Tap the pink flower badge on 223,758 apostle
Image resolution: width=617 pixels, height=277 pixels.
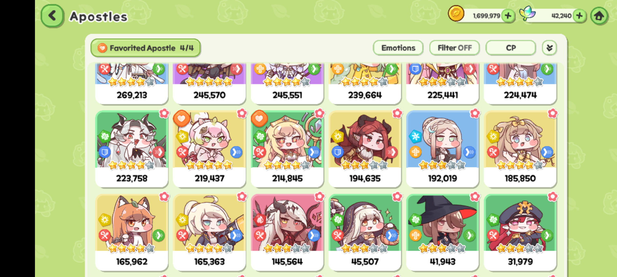(164, 113)
